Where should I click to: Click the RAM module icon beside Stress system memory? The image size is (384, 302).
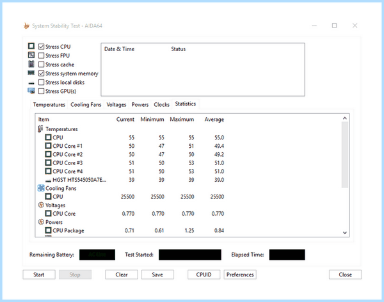pos(31,73)
